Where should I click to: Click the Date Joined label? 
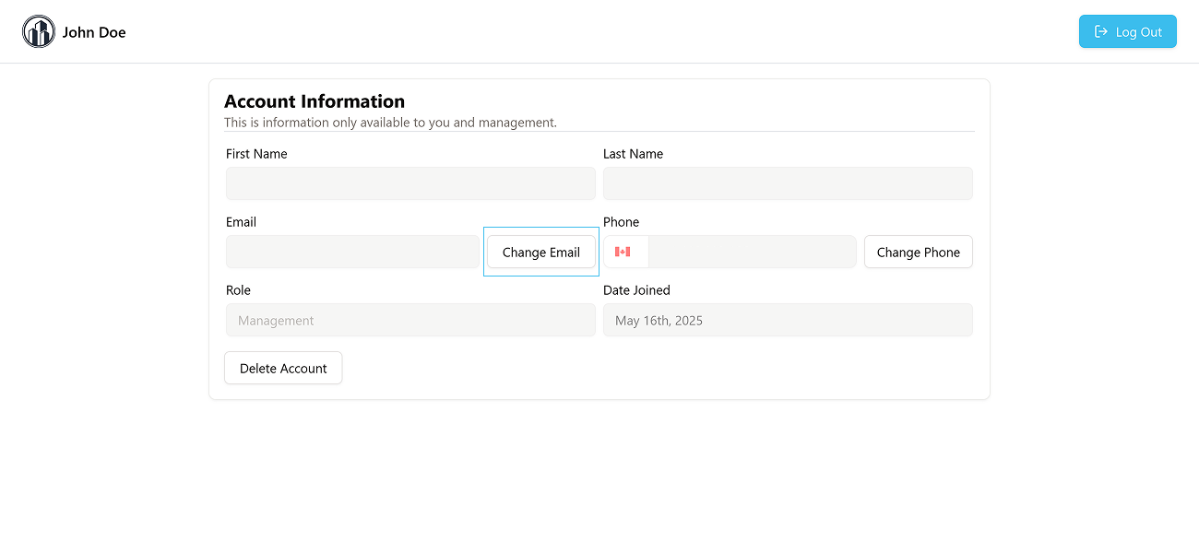coord(636,290)
